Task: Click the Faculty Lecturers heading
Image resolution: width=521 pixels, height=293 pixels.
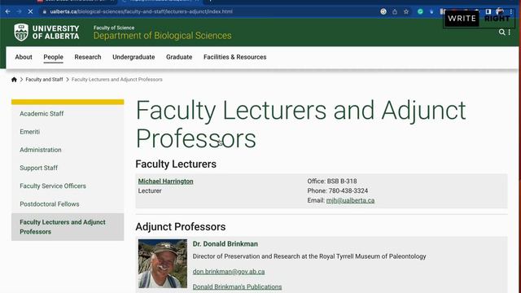Action: 176,164
